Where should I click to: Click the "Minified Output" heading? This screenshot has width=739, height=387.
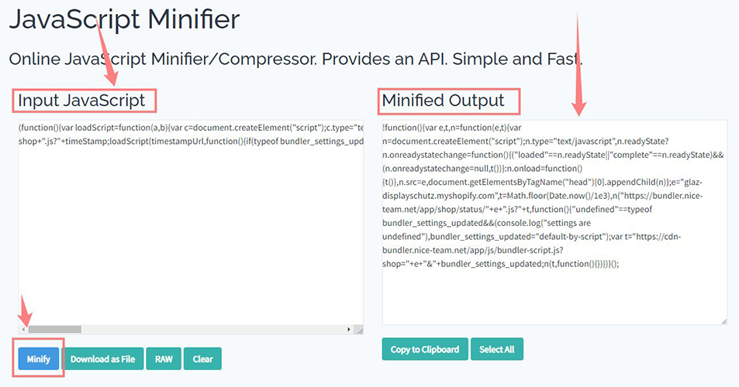[x=443, y=101]
